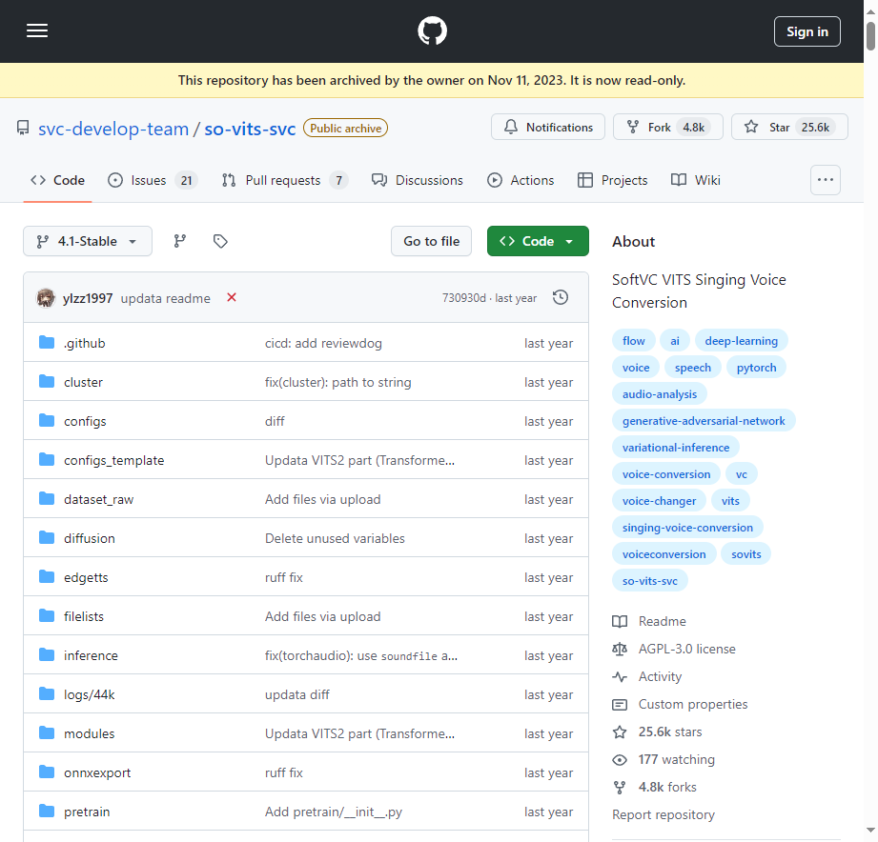The image size is (878, 842).
Task: Open the filelists folder
Action: (84, 616)
